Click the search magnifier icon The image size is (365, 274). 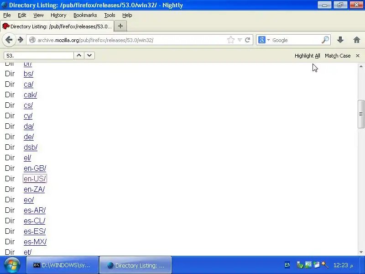pos(325,40)
